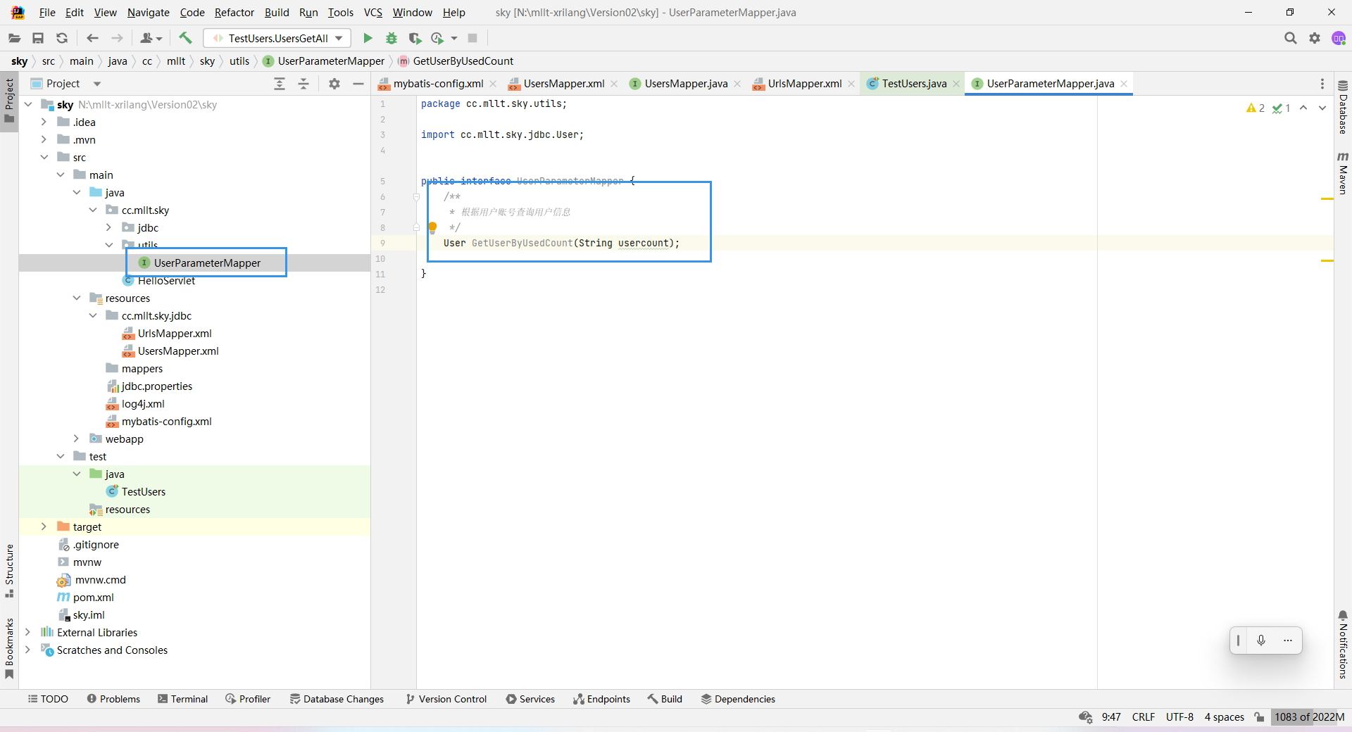Open the Endpoints tool window
Screen dimensions: 1352x732
pyautogui.click(x=601, y=699)
